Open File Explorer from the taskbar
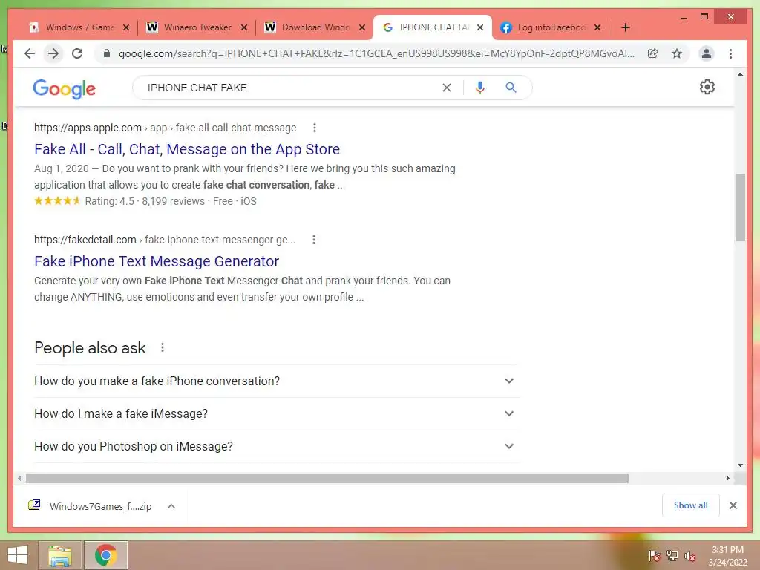 click(59, 555)
